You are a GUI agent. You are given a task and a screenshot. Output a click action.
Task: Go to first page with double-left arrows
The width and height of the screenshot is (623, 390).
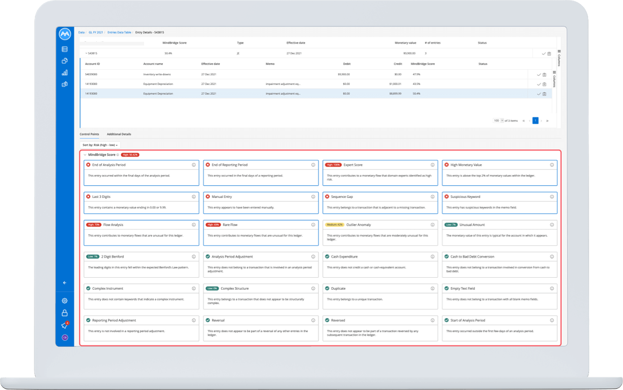pyautogui.click(x=524, y=121)
